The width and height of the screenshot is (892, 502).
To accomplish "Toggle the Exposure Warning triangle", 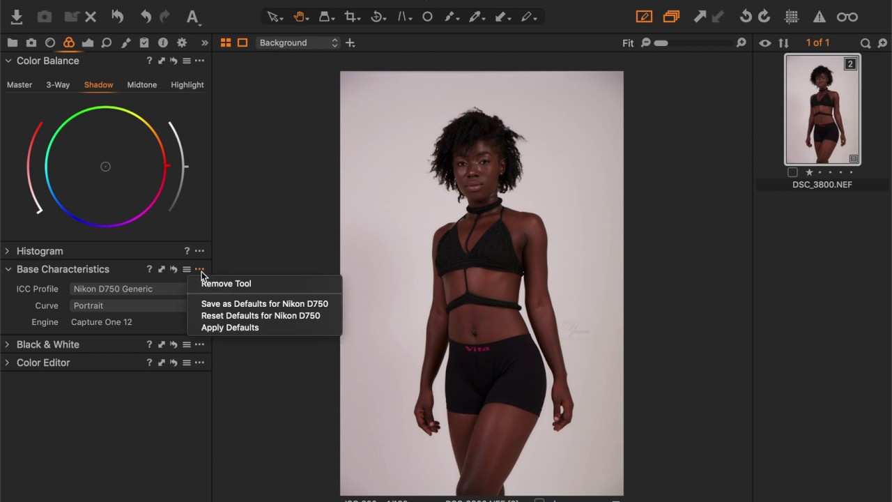I will (x=820, y=17).
